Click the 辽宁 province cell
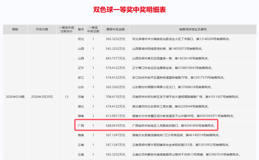 pyautogui.click(x=81, y=68)
